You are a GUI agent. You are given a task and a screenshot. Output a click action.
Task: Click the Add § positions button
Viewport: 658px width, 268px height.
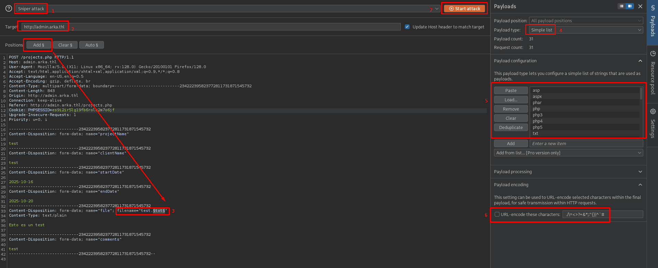39,45
